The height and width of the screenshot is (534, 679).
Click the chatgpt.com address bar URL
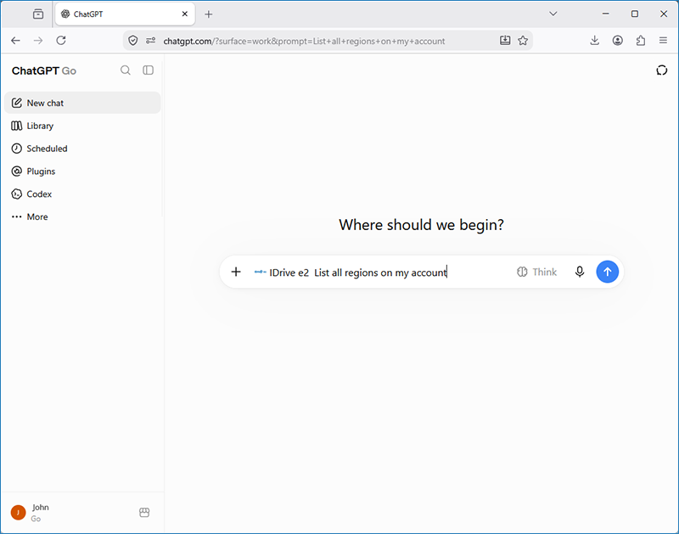click(x=304, y=41)
